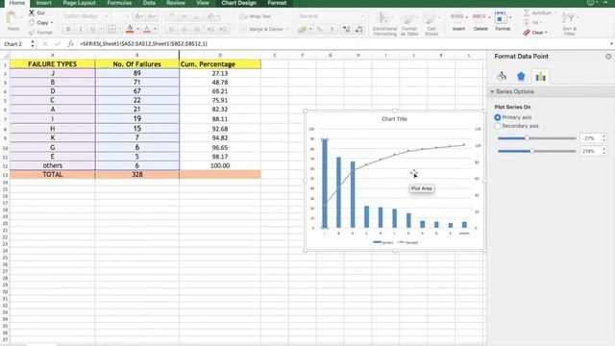The image size is (615, 346).
Task: Click the TOTAL cell showing 328
Action: [136, 175]
